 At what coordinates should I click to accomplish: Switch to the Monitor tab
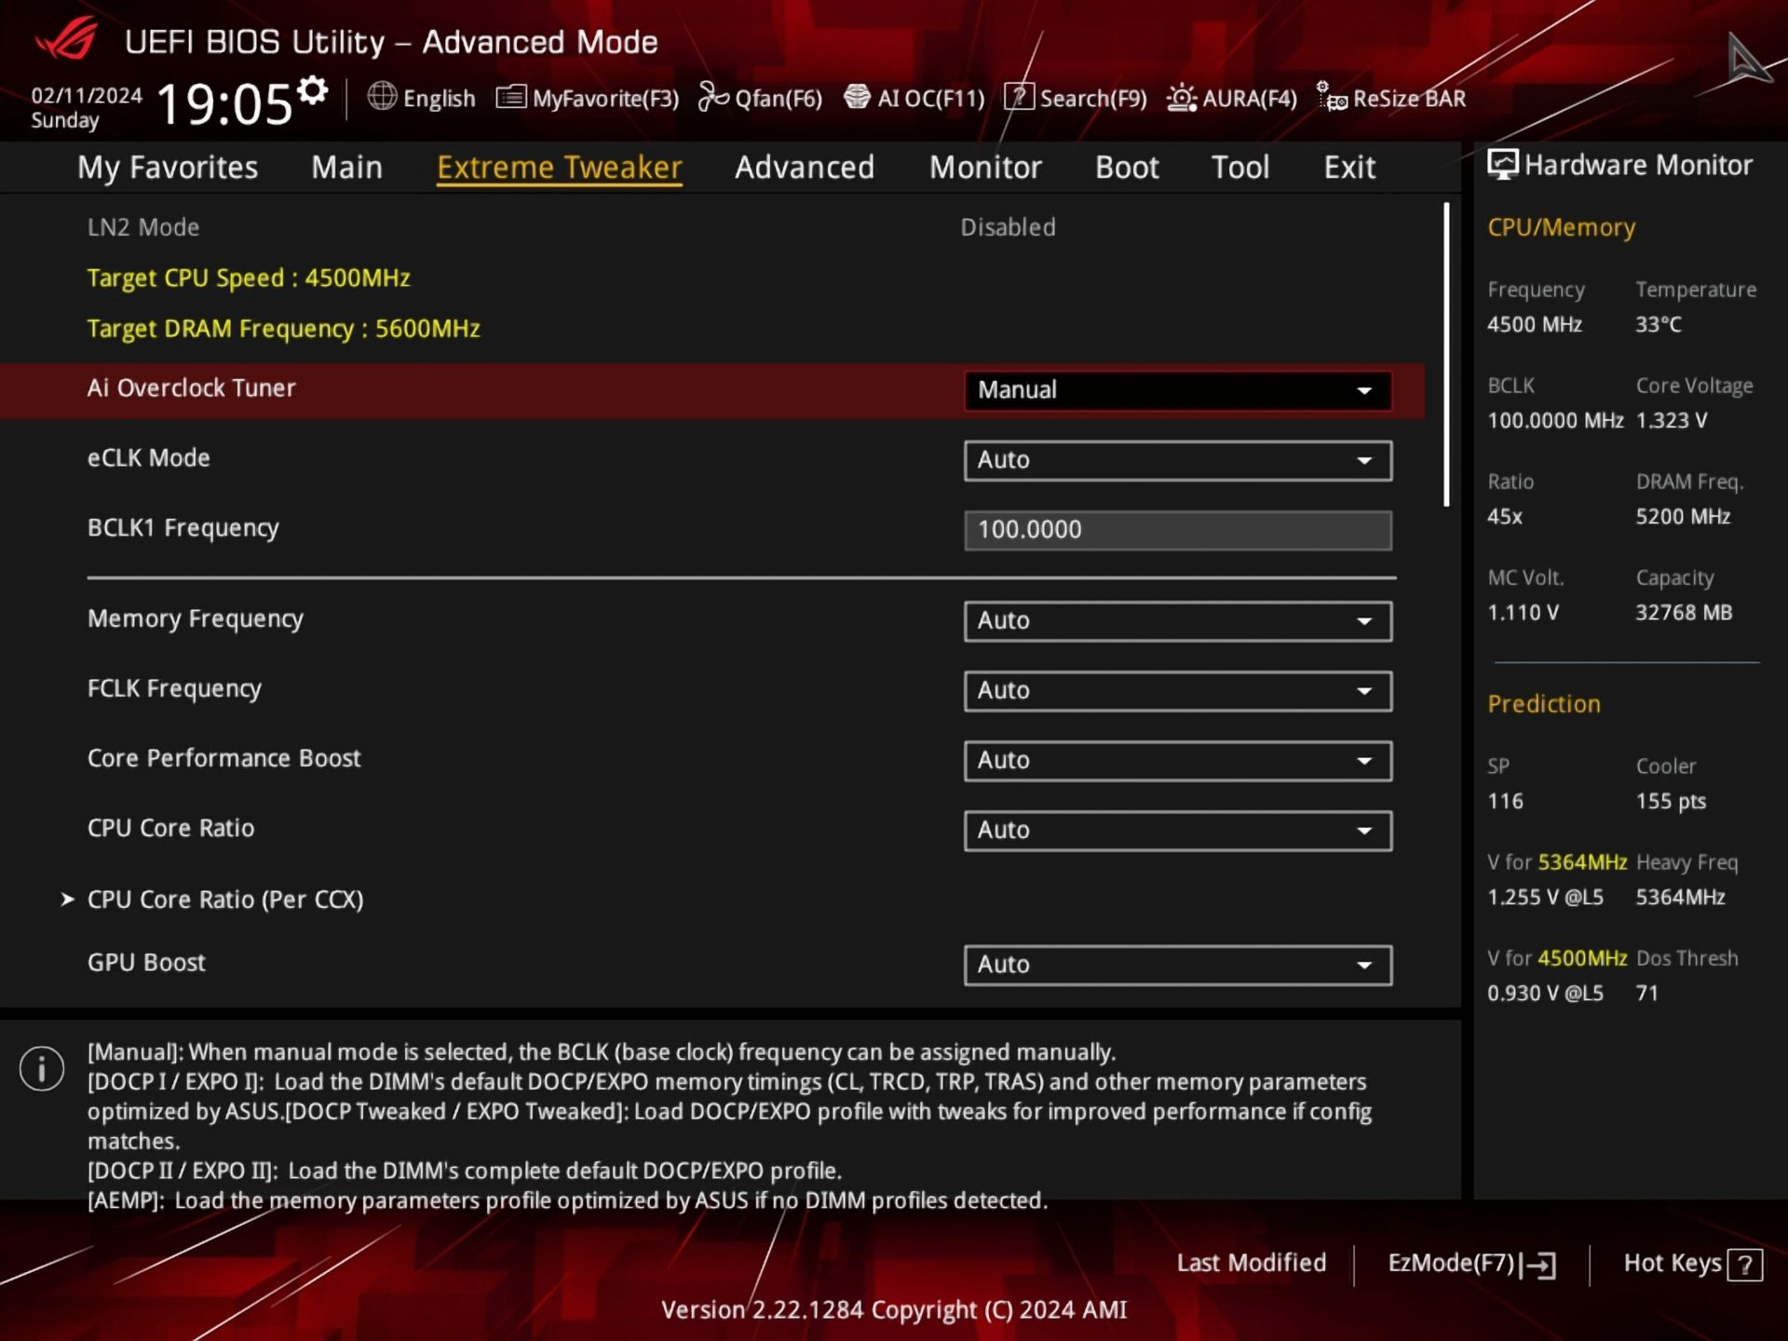(x=984, y=168)
